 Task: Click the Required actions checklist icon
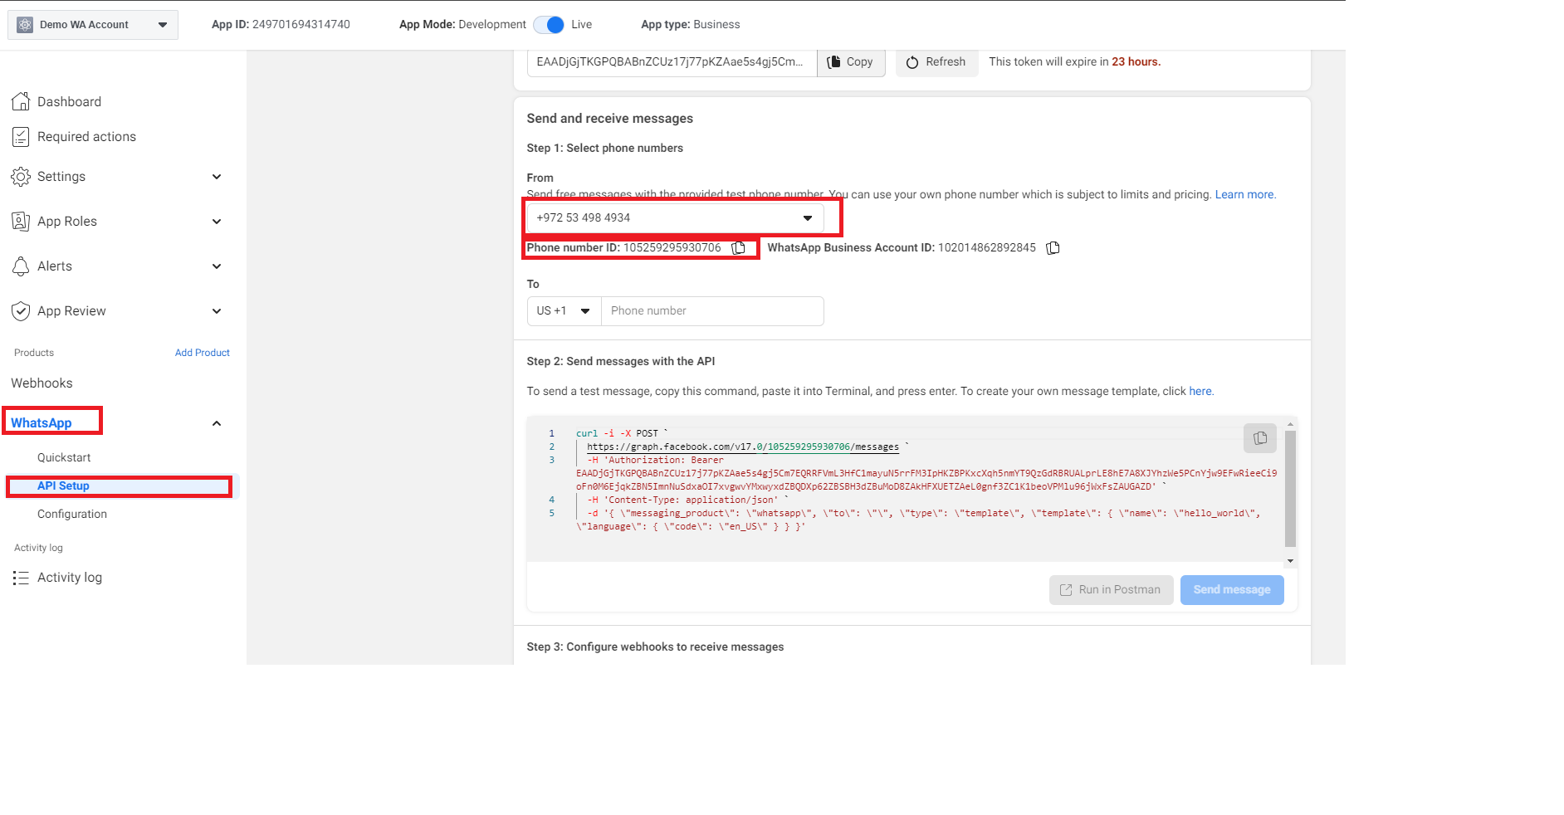pyautogui.click(x=21, y=137)
